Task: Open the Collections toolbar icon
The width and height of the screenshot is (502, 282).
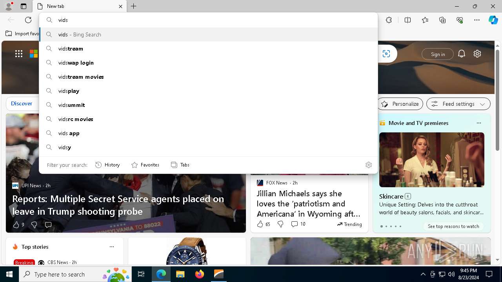Action: pyautogui.click(x=442, y=20)
